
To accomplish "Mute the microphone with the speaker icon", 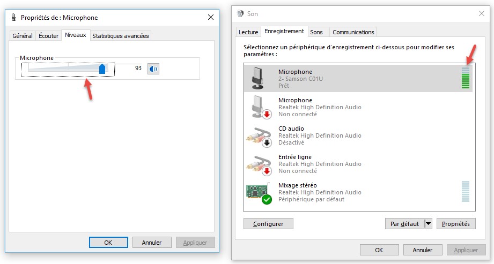I will click(153, 69).
